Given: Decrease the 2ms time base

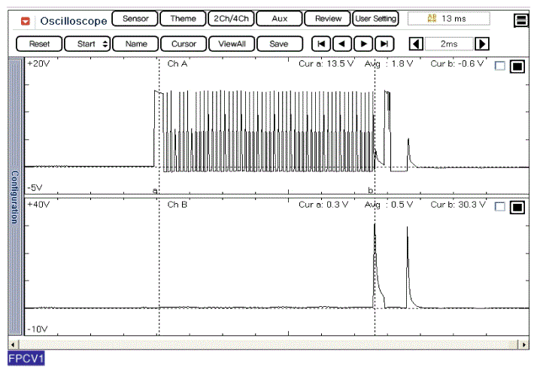Looking at the screenshot, I should 415,44.
